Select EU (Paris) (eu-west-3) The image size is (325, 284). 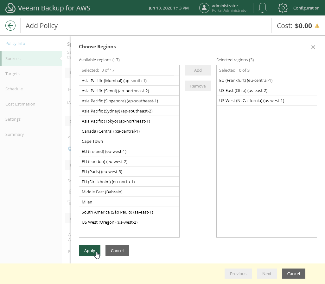coord(129,172)
